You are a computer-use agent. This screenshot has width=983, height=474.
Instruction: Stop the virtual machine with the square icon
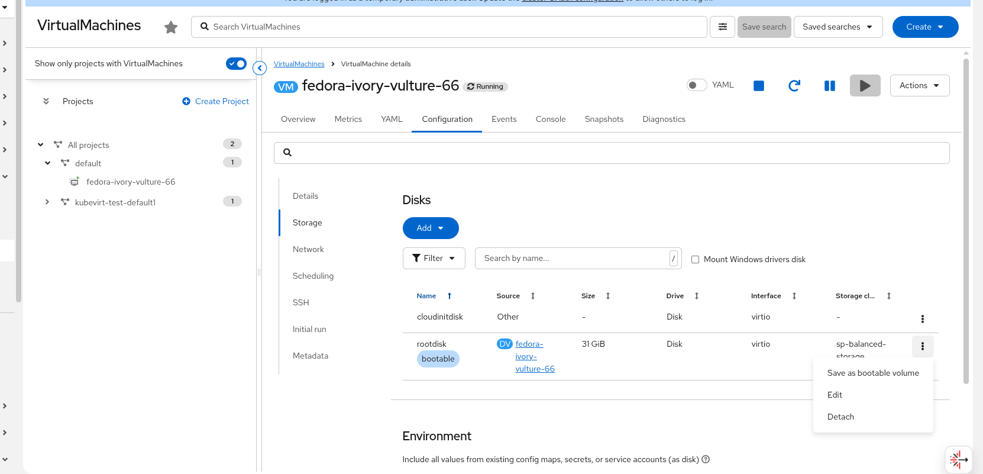[759, 86]
